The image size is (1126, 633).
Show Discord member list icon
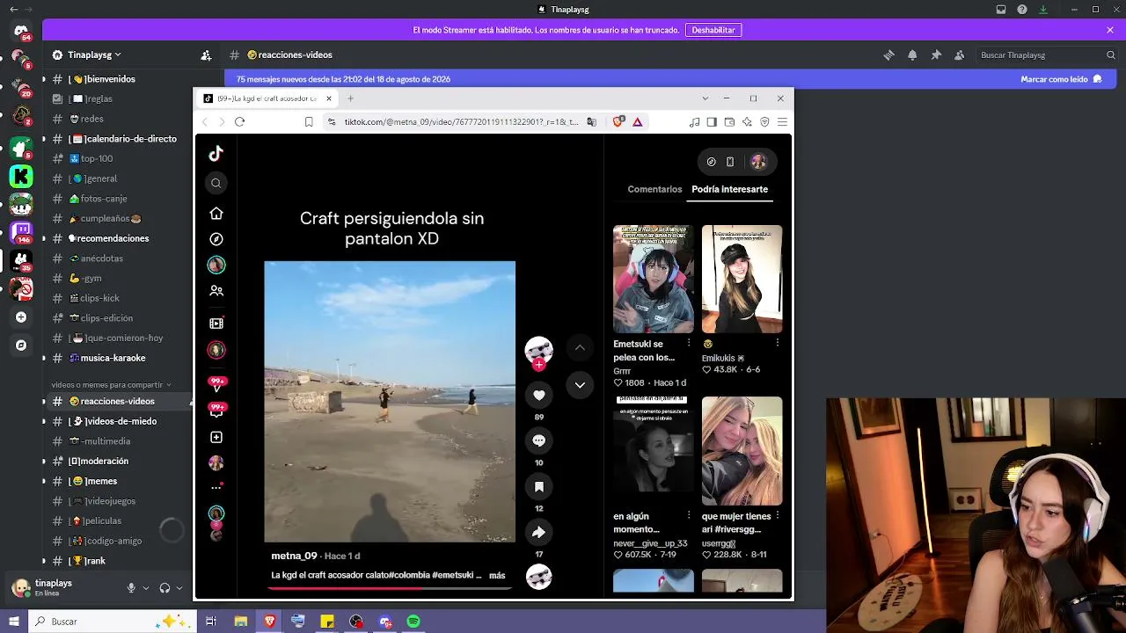coord(960,55)
